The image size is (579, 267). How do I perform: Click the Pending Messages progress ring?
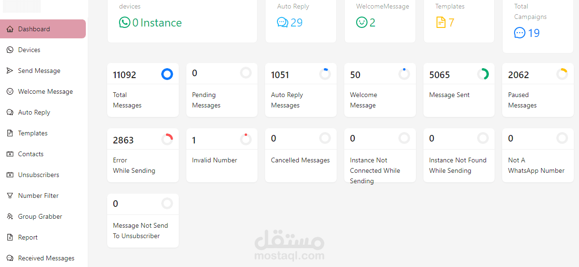(246, 73)
